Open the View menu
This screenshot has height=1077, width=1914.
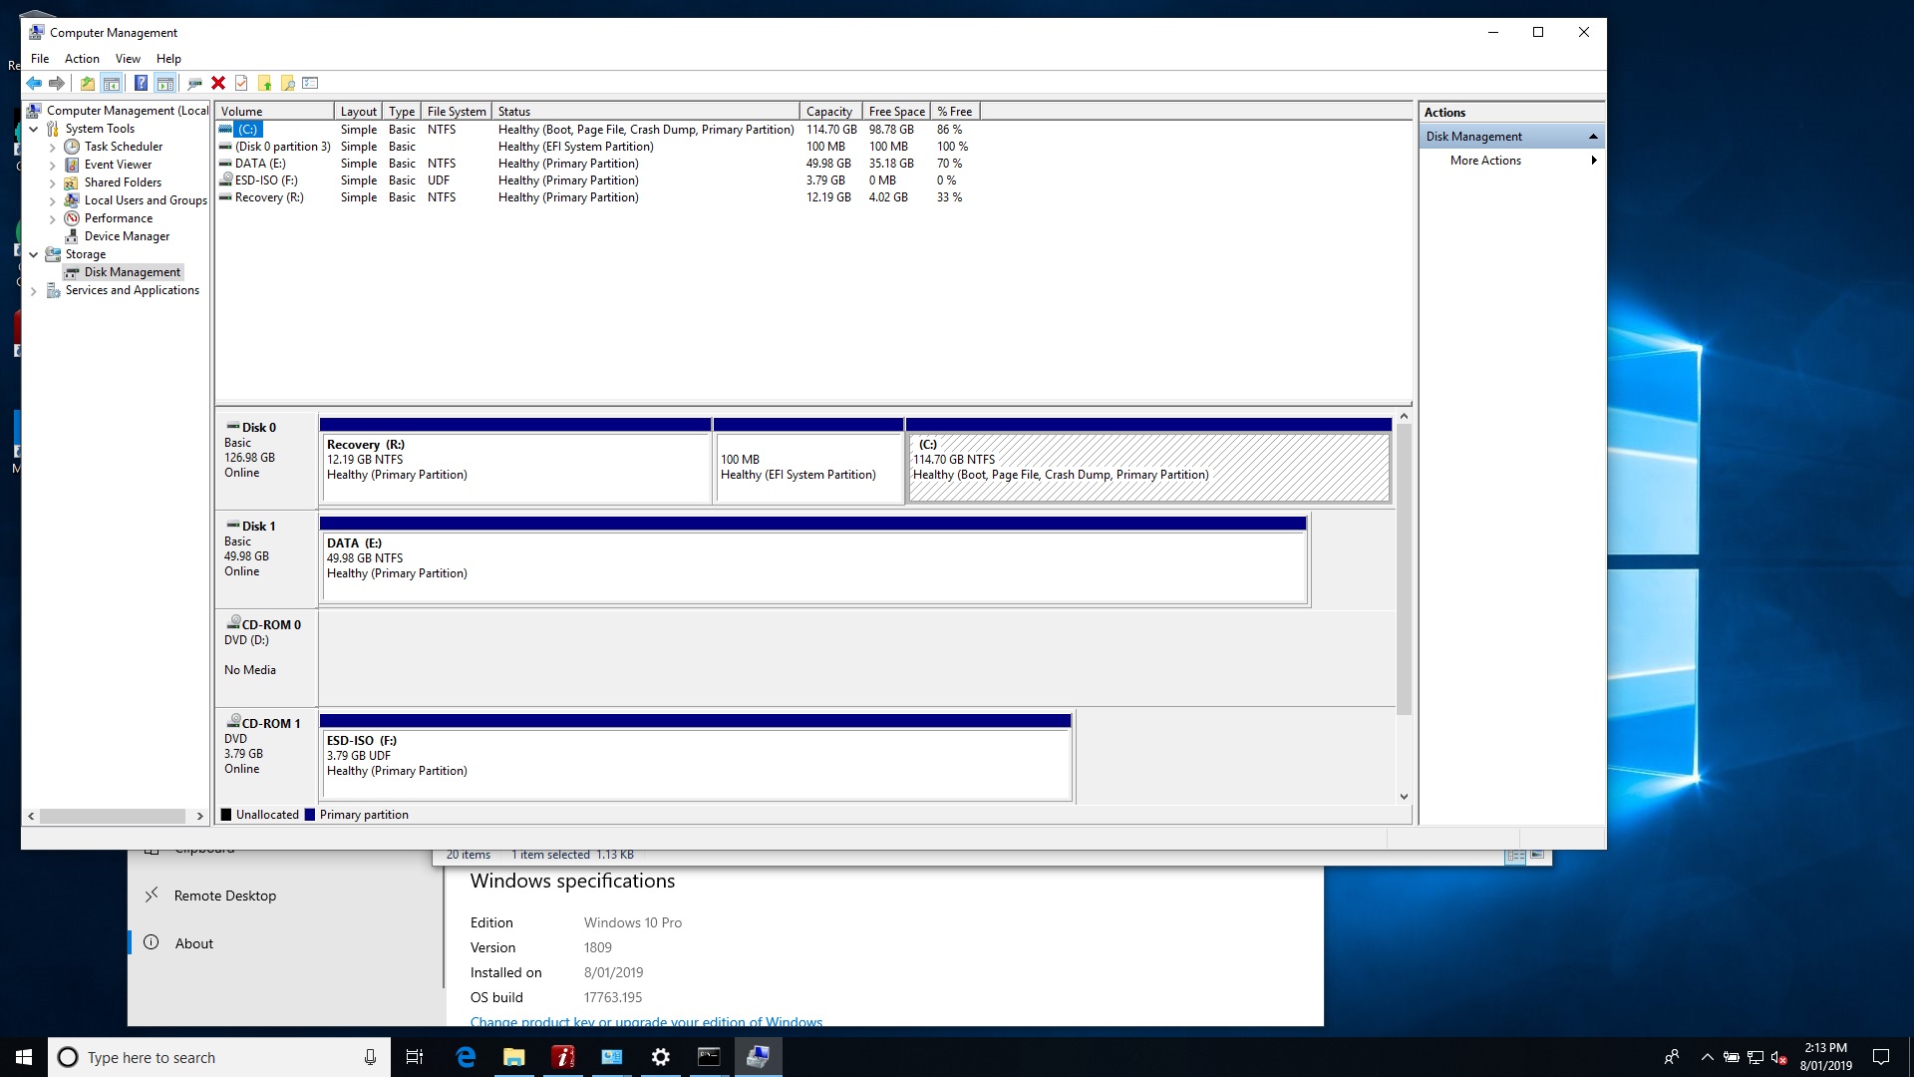[x=128, y=59]
